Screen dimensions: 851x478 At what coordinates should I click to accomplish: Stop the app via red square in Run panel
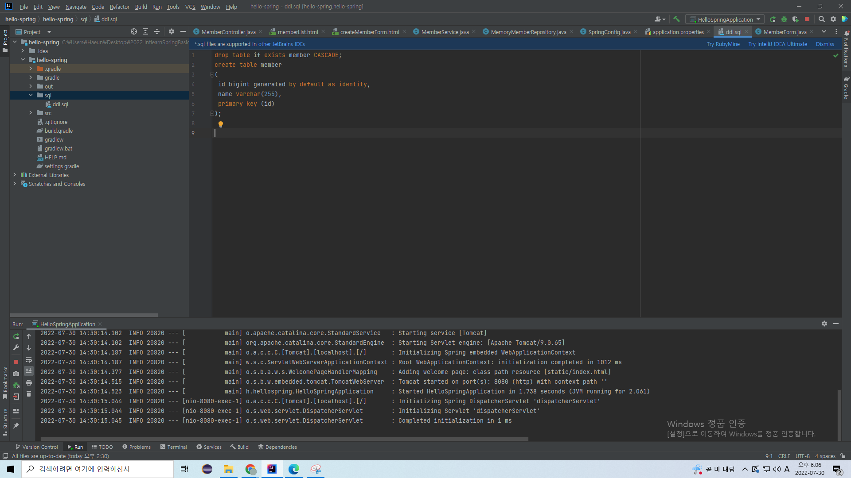(16, 362)
